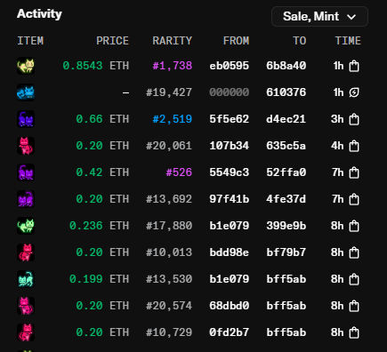The height and width of the screenshot is (352, 387).
Task: Click the mint icon in the 610376 row
Action: click(x=354, y=92)
